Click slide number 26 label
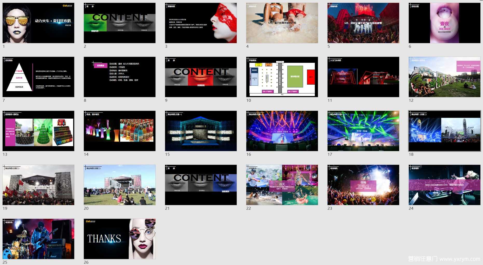 click(x=86, y=262)
